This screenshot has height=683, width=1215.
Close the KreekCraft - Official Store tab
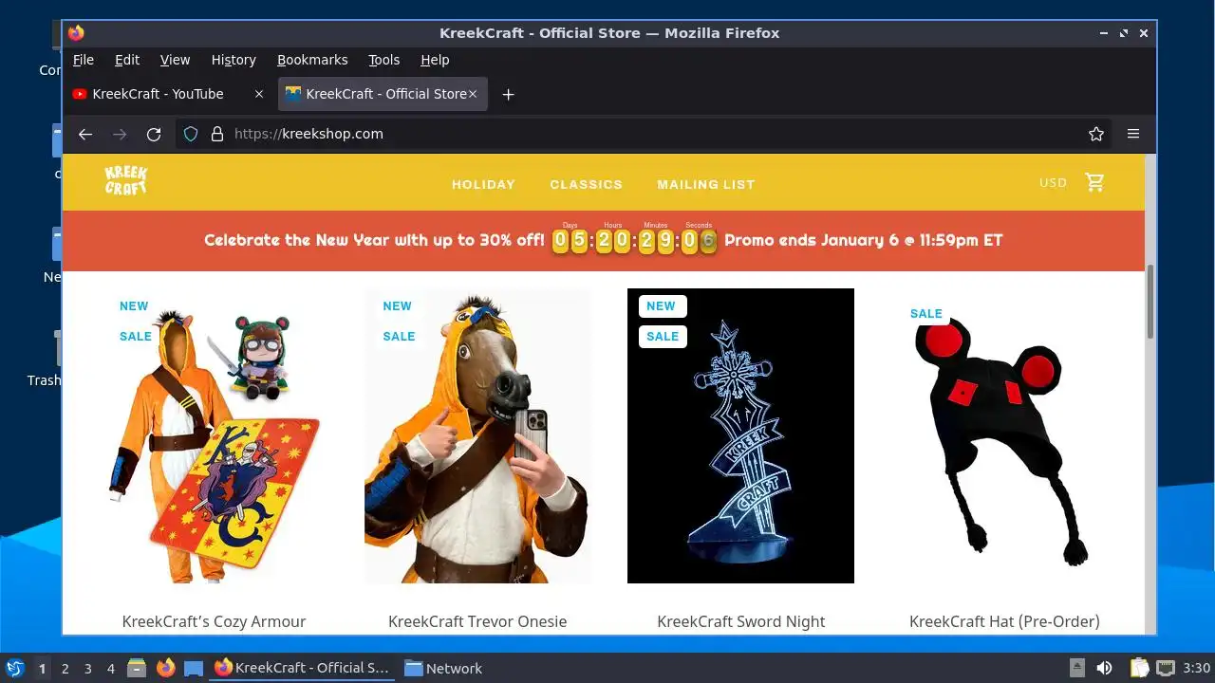(x=473, y=94)
